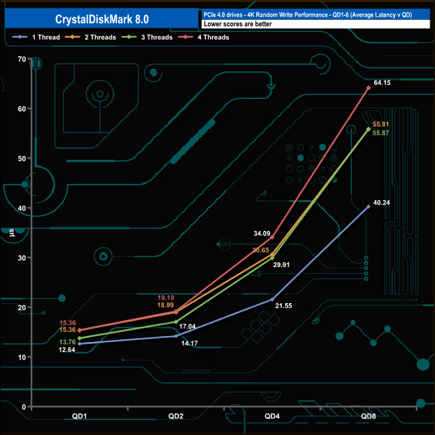
Task: Click the QD2 axis label
Action: (175, 416)
